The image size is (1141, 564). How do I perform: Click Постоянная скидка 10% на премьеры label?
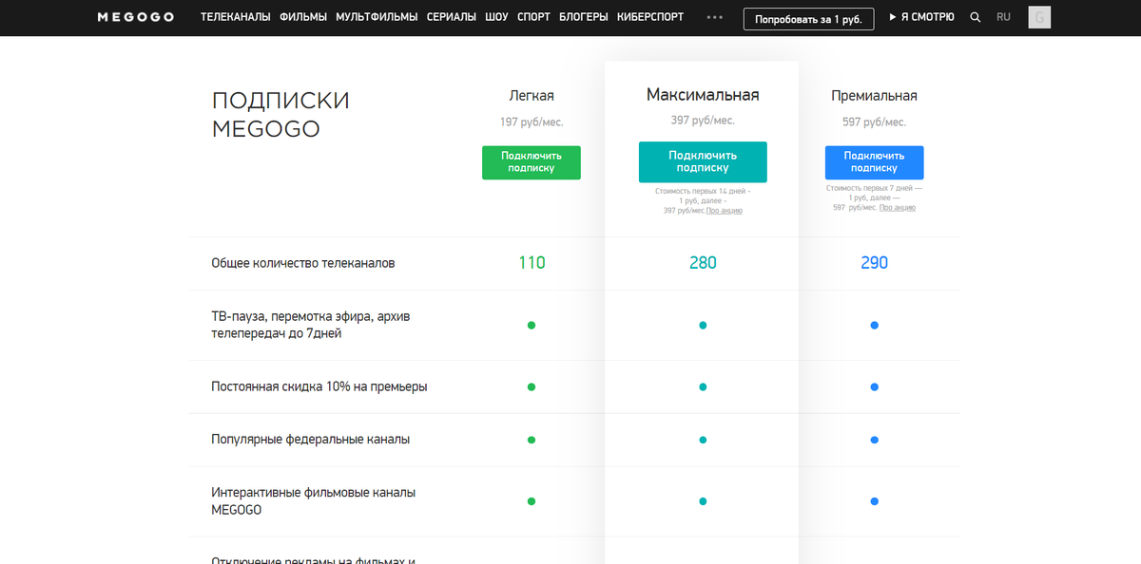click(x=319, y=386)
